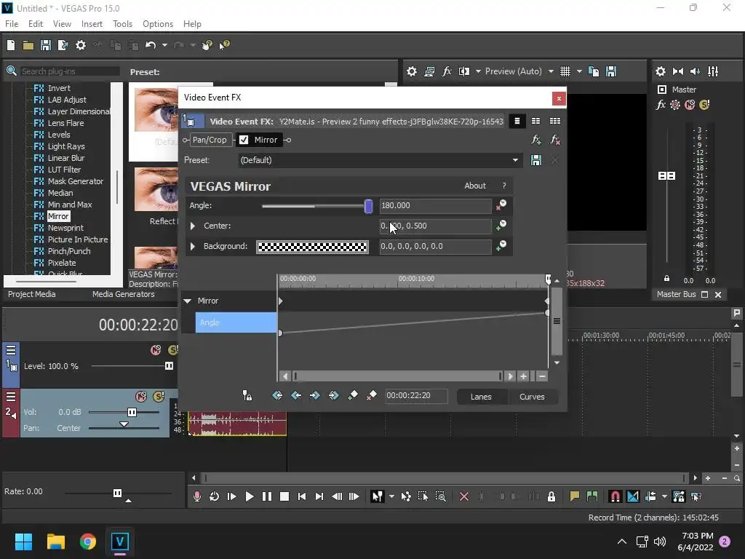The height and width of the screenshot is (559, 745).
Task: Animate the Center parameter
Action: click(x=501, y=226)
